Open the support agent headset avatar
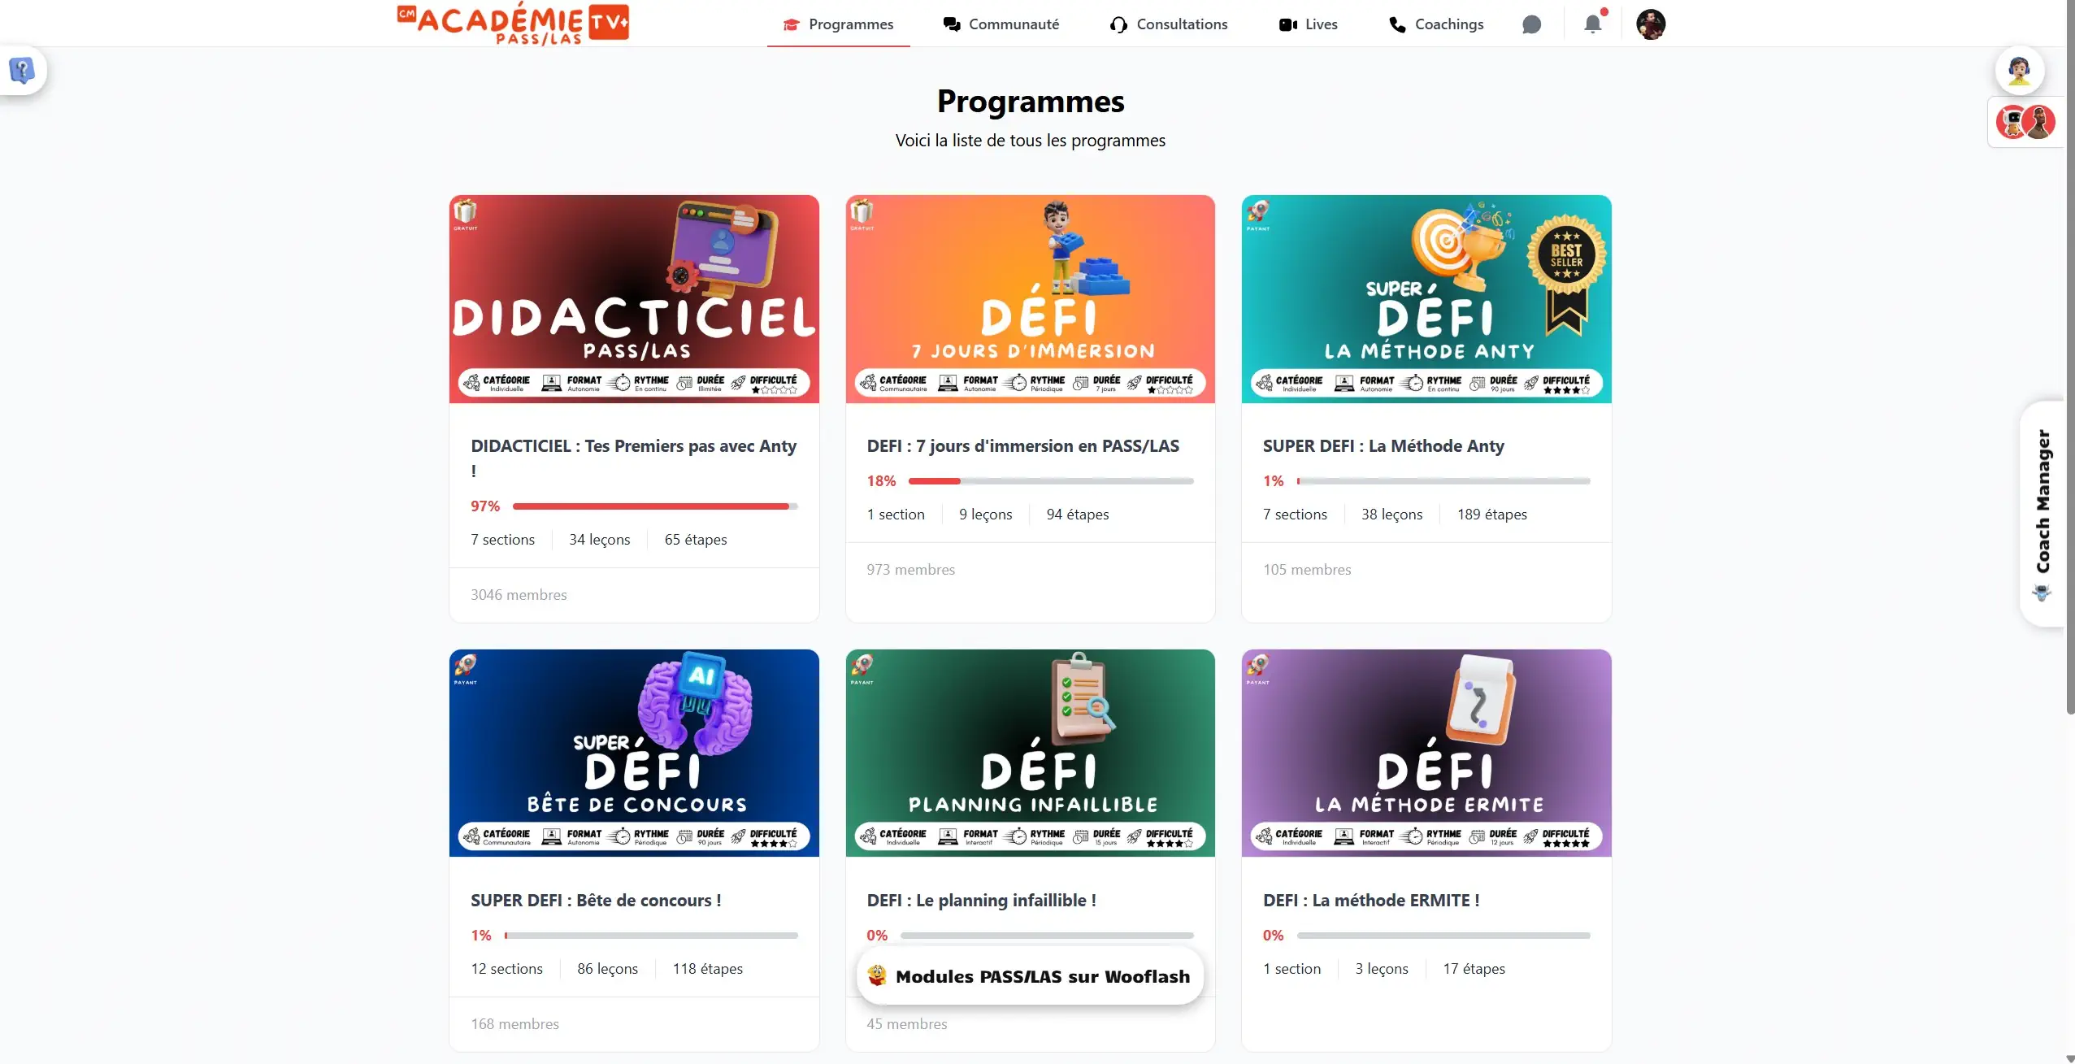Image resolution: width=2075 pixels, height=1064 pixels. pyautogui.click(x=2020, y=70)
